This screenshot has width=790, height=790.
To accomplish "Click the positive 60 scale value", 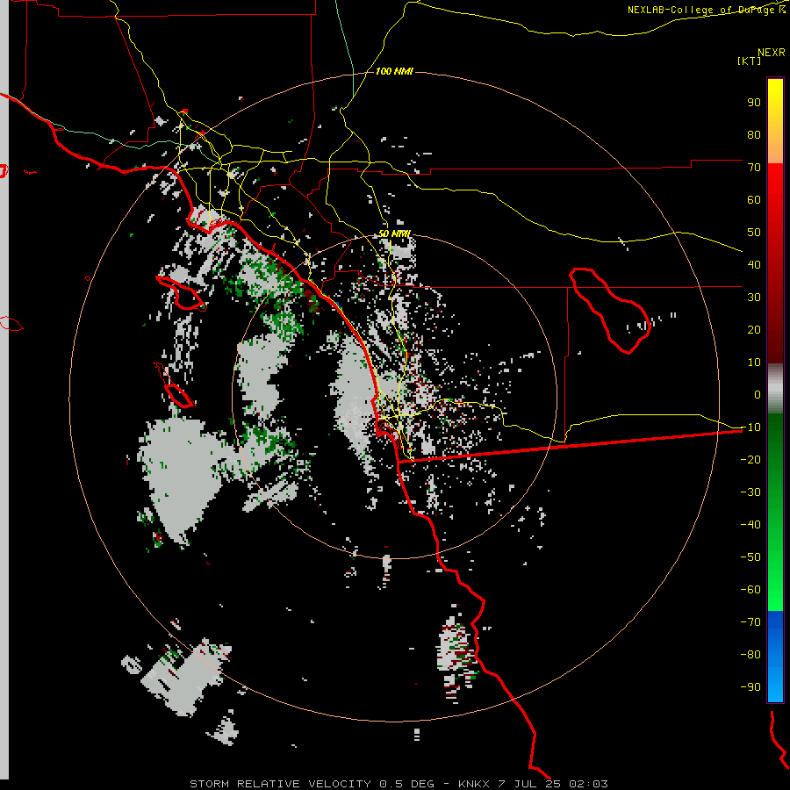I will click(x=754, y=199).
